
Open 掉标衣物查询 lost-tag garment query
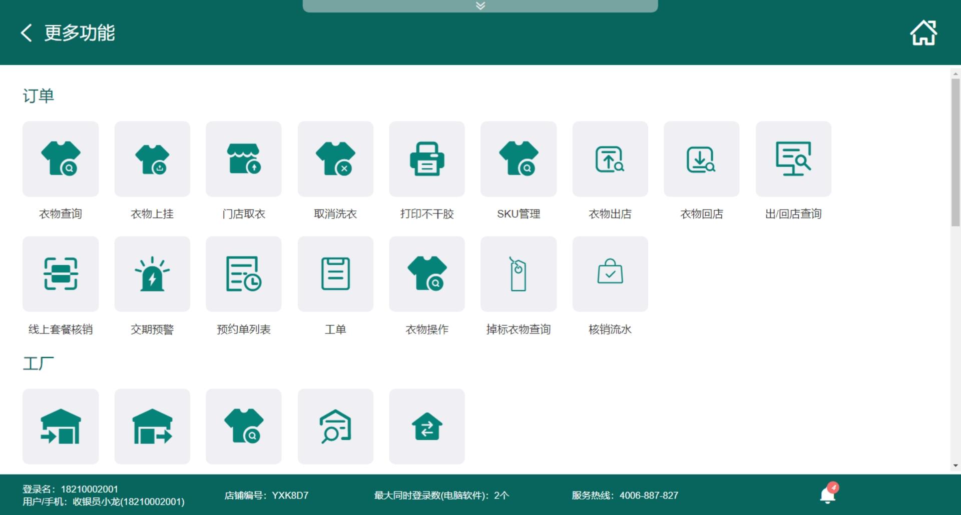point(519,274)
